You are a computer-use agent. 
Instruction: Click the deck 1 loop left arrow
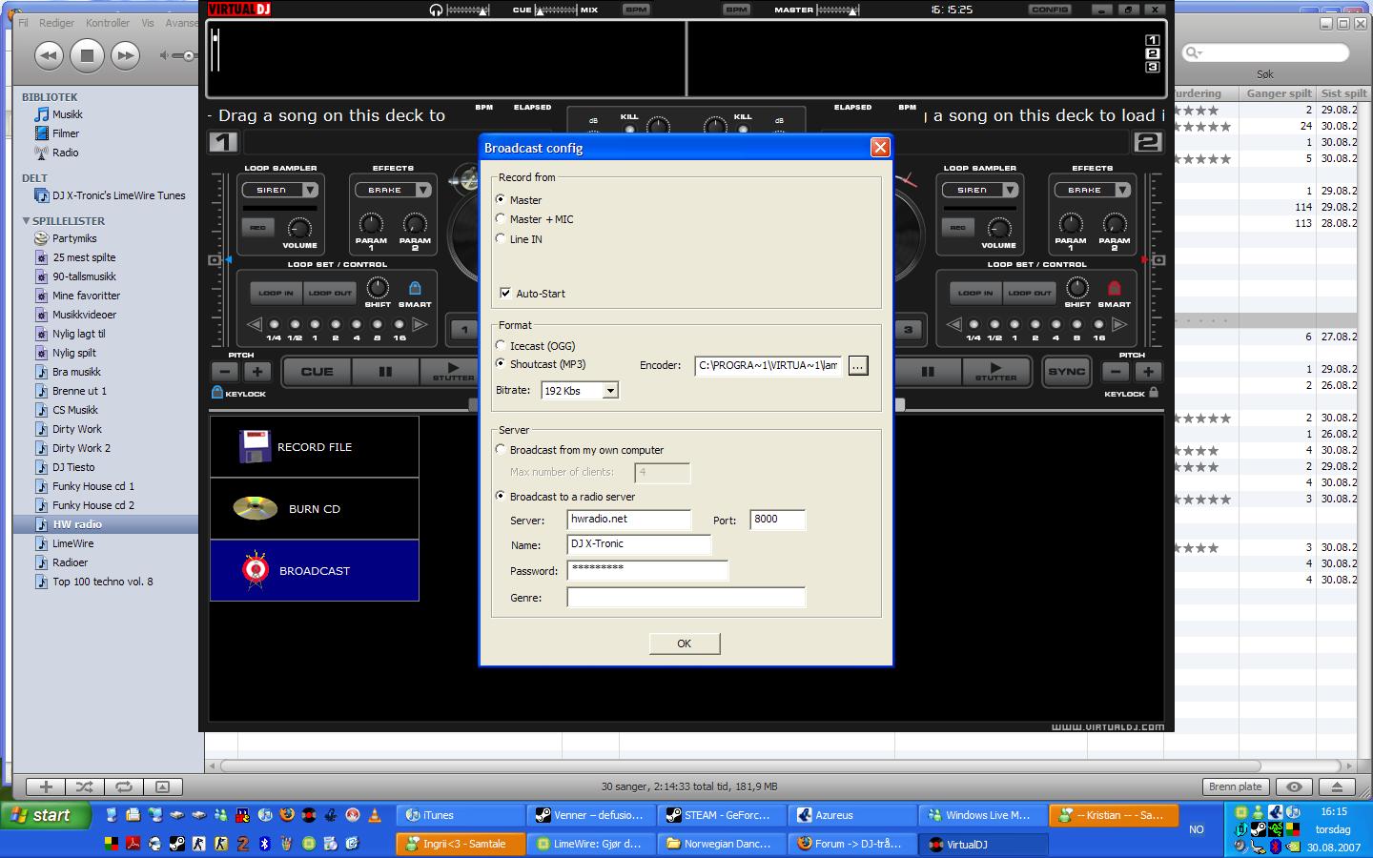coord(254,324)
